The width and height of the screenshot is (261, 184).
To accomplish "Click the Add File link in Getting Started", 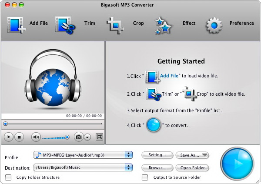I will (x=169, y=76).
